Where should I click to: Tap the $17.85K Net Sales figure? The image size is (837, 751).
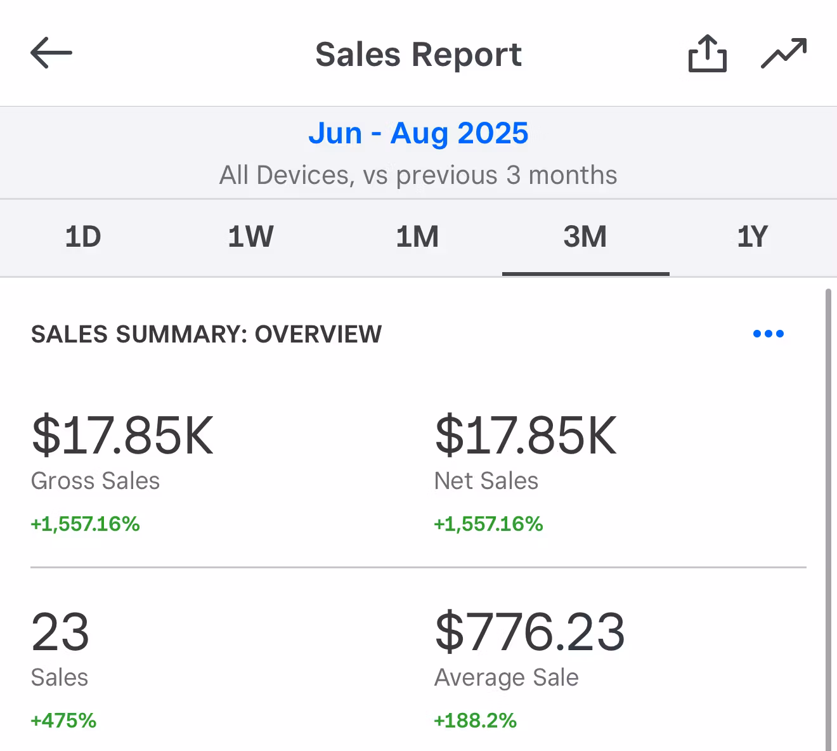(525, 435)
